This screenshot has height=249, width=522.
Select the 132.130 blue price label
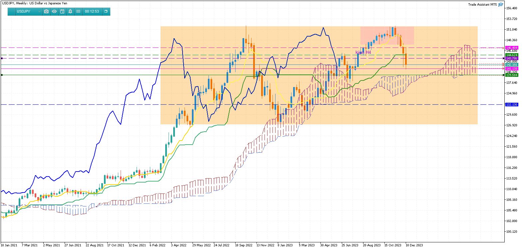(512, 104)
